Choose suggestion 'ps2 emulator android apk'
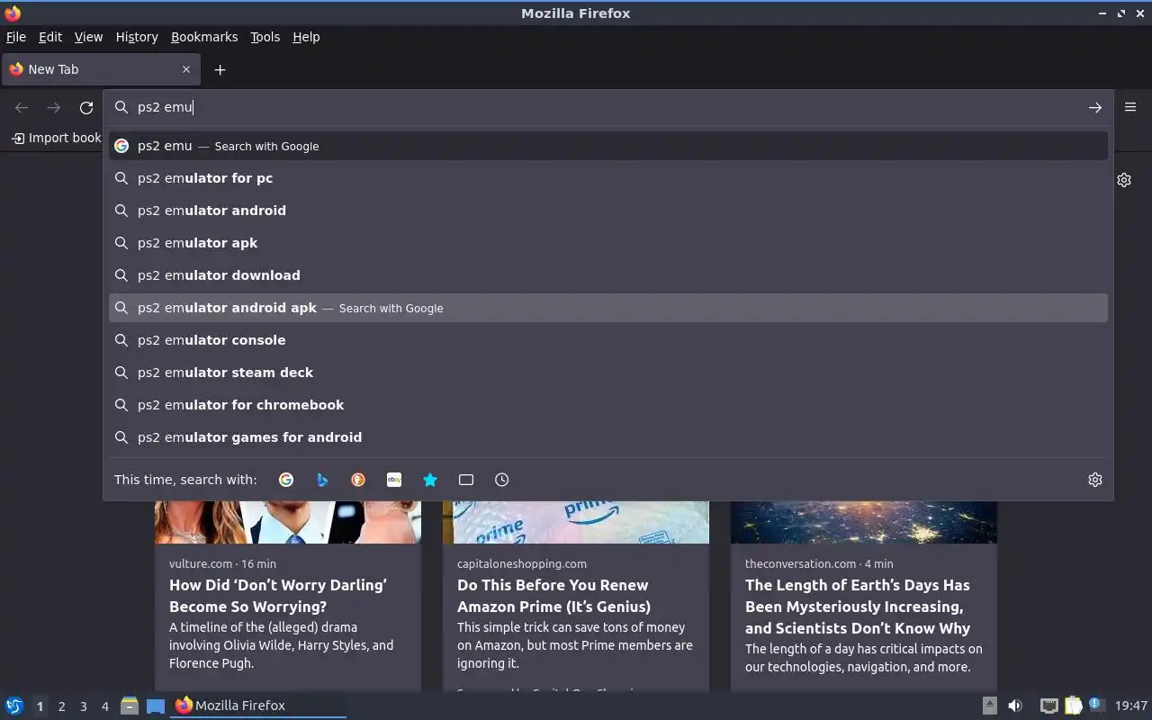Image resolution: width=1152 pixels, height=720 pixels. [x=608, y=308]
